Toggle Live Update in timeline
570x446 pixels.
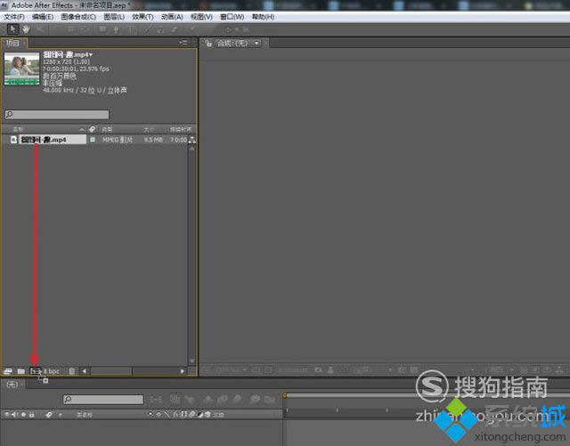[175, 400]
